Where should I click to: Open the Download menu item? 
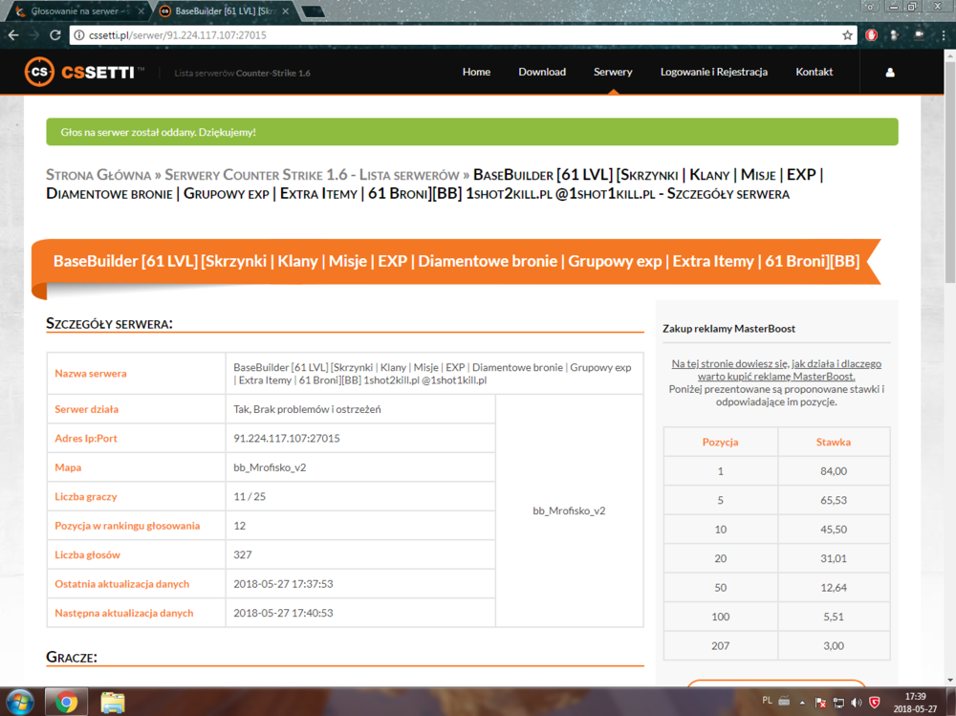542,72
